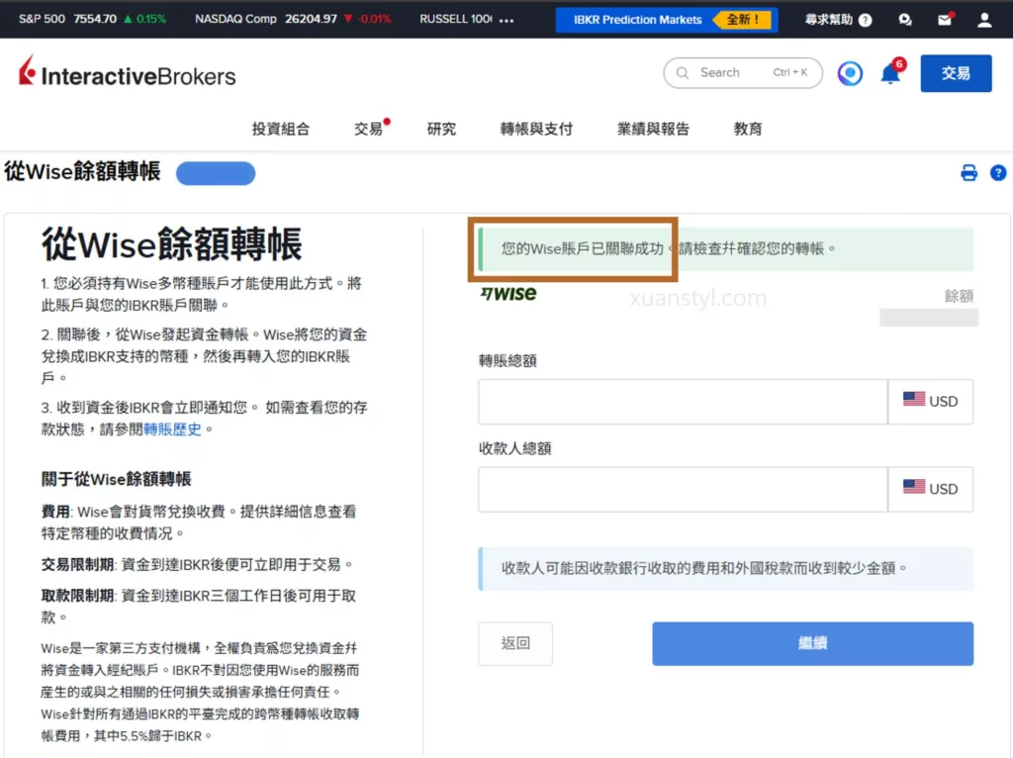Screen dimensions: 1013x758
Task: Open page help via blue question icon
Action: (x=998, y=172)
